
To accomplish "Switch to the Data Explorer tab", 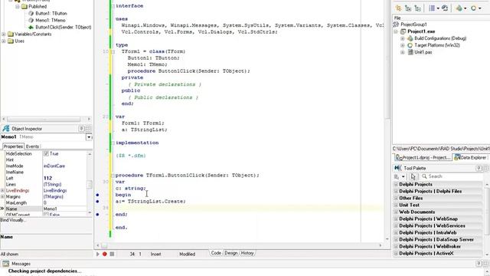I will point(470,157).
